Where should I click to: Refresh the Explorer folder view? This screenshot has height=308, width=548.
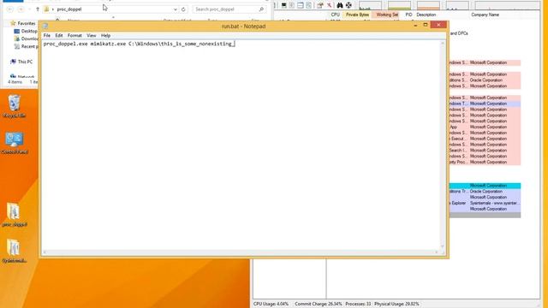point(183,9)
